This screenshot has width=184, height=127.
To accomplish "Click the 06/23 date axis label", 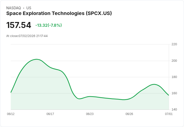I will coord(90,114).
